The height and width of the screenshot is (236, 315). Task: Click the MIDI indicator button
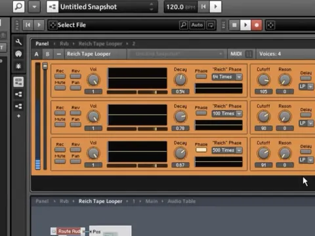[249, 54]
